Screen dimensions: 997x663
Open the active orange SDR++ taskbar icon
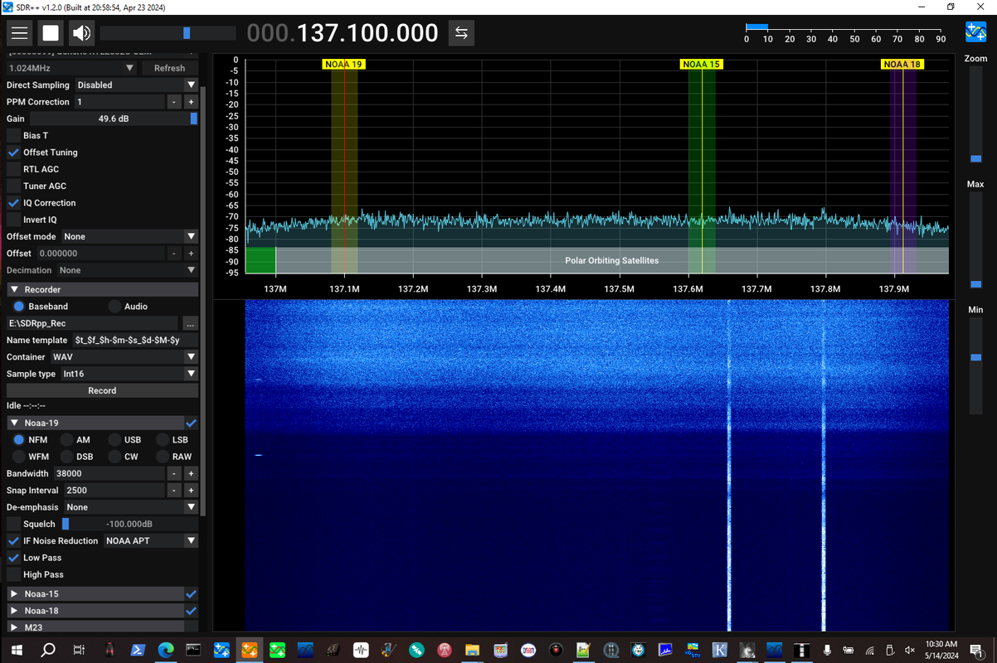point(249,651)
